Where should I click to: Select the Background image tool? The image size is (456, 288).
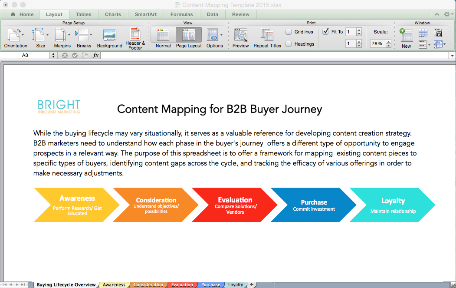point(110,38)
